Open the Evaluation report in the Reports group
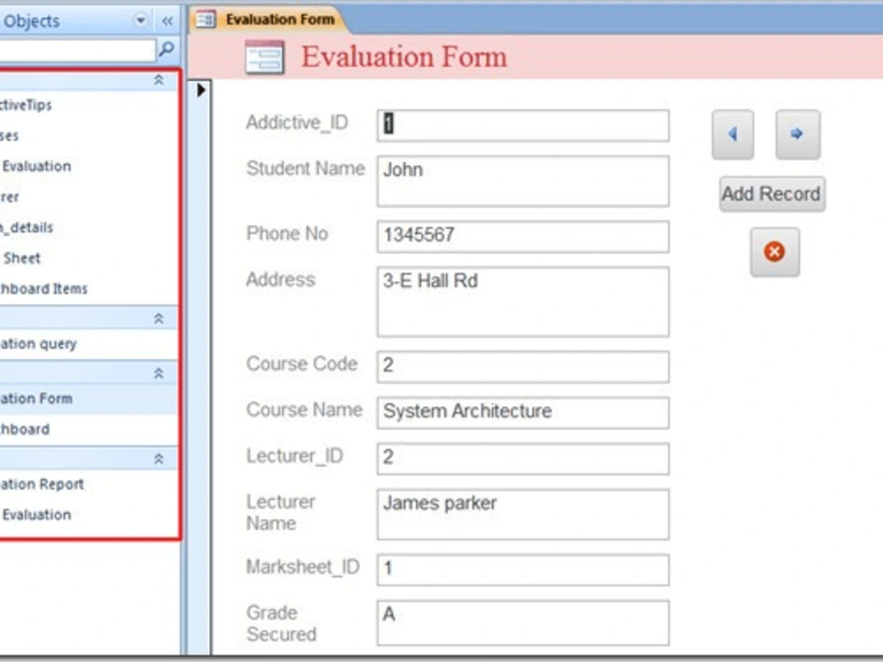 [x=88, y=515]
